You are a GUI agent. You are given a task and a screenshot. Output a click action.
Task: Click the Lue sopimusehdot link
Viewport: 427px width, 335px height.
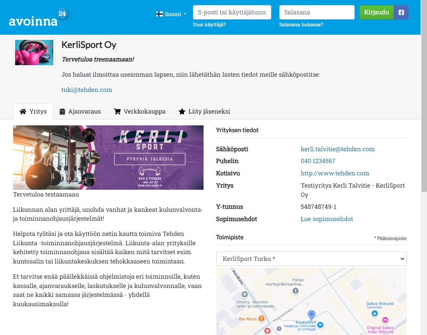tap(327, 219)
